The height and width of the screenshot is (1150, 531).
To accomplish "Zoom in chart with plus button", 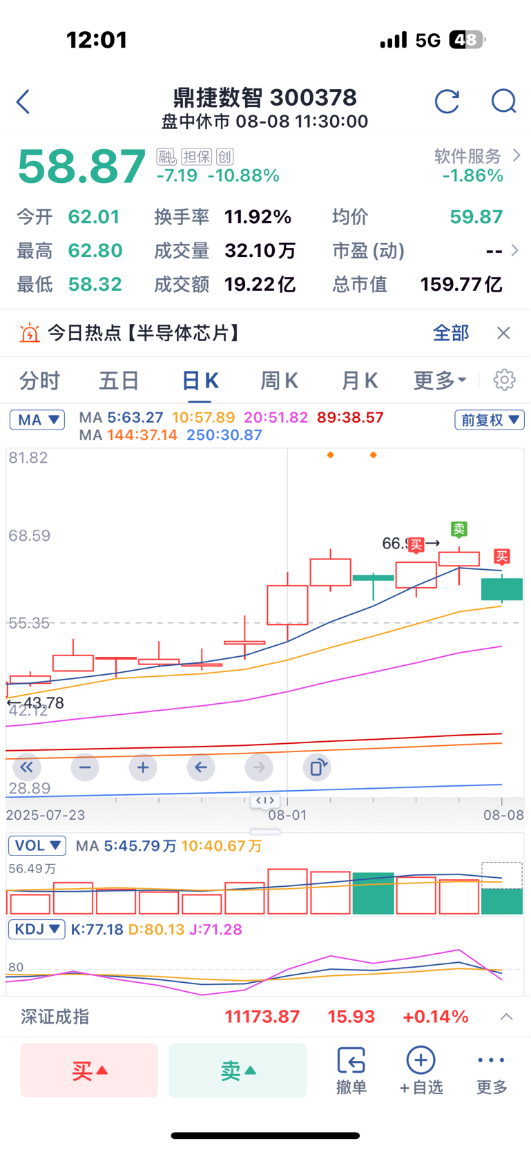I will tap(143, 767).
